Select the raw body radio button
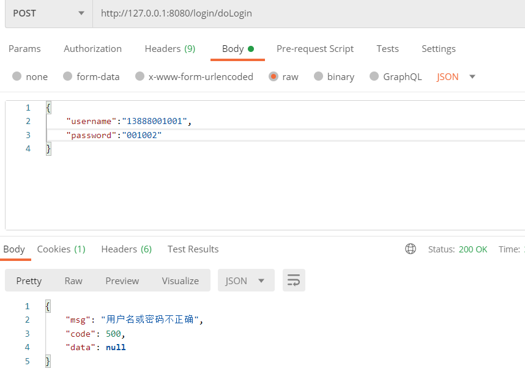Viewport: 525px width, 385px height. point(274,76)
